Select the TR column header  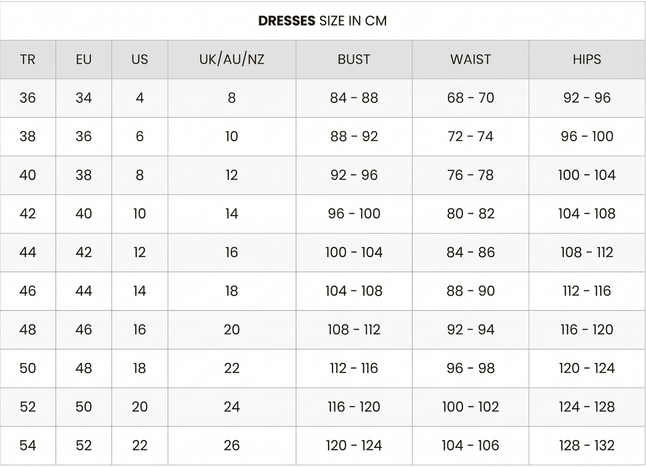[x=28, y=60]
